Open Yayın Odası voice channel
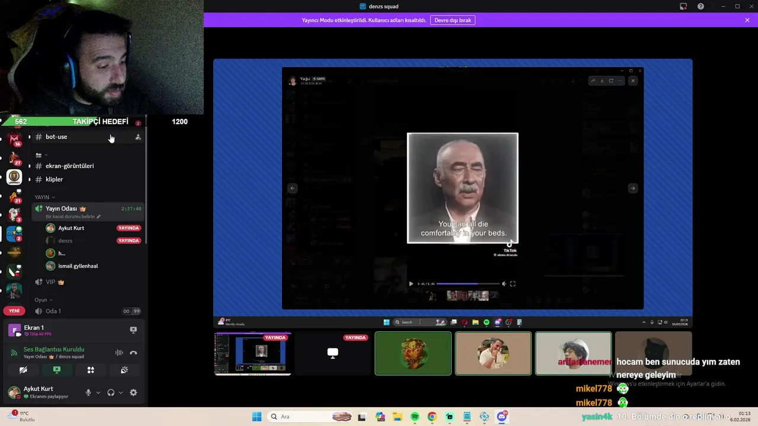 (x=88, y=211)
